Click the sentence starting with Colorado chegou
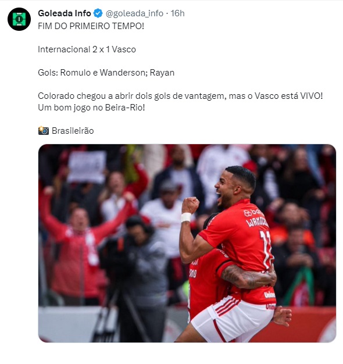The height and width of the screenshot is (364, 343). tap(180, 96)
